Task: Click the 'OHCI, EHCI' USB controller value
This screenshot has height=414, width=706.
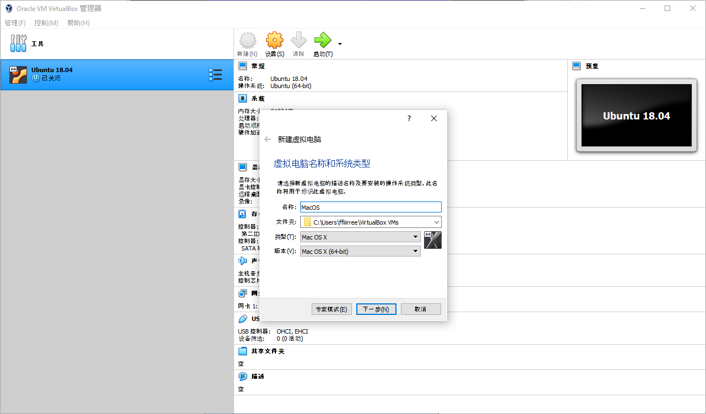Action: (x=292, y=331)
